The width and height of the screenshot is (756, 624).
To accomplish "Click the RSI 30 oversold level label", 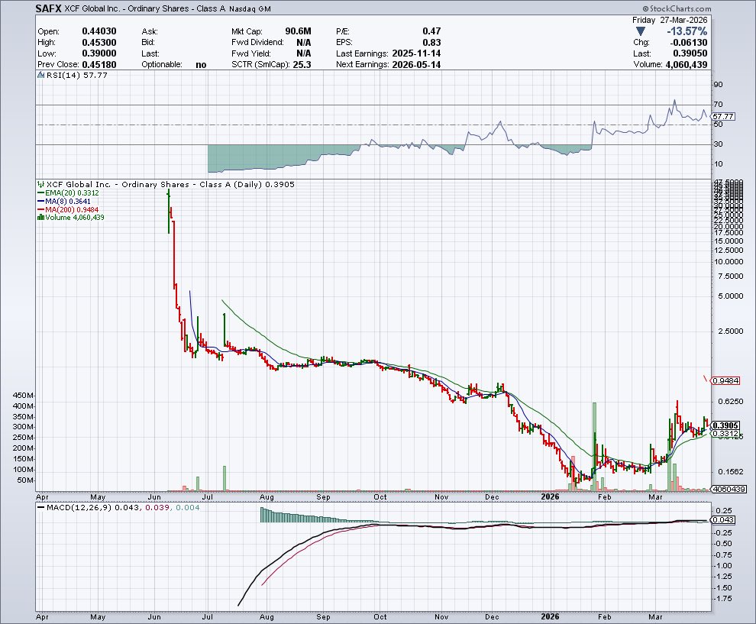I will pos(718,144).
